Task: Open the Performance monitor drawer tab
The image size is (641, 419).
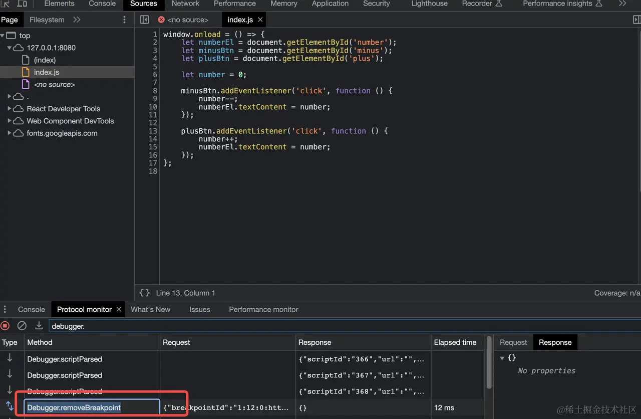Action: click(x=263, y=309)
